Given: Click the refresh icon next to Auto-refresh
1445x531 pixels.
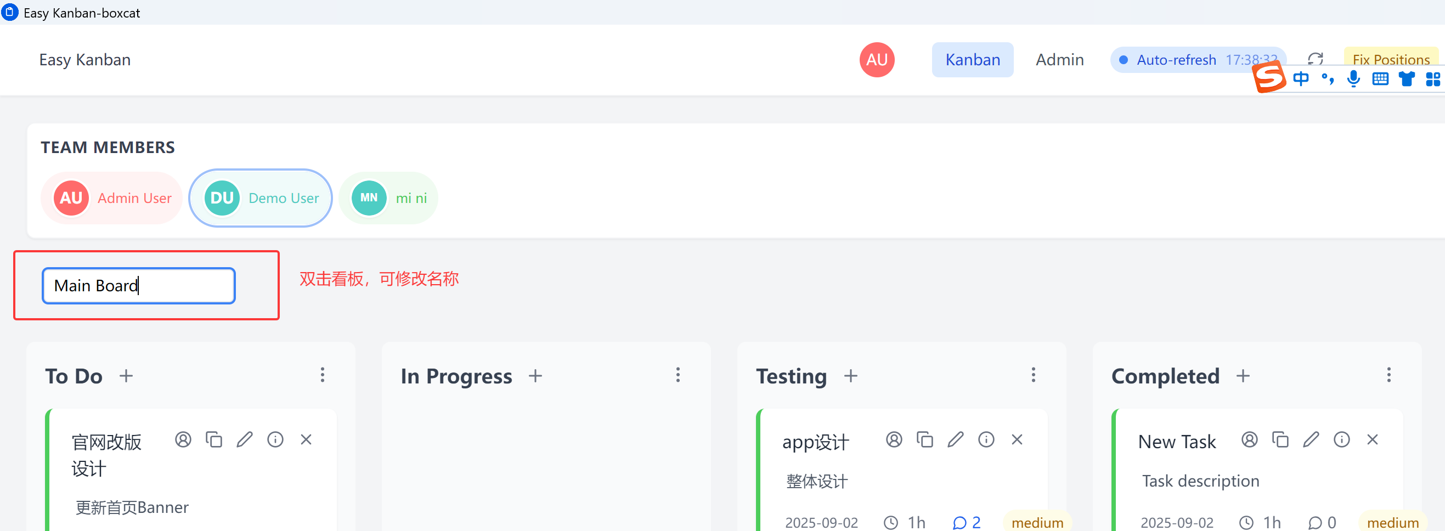Looking at the screenshot, I should click(x=1315, y=59).
